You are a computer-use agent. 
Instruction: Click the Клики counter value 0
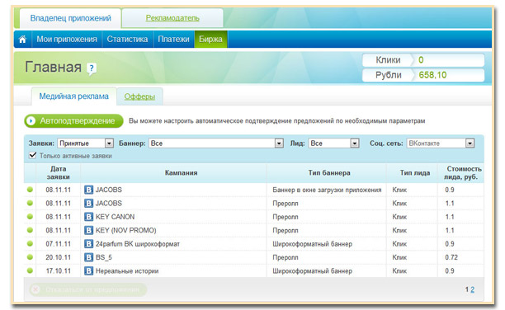pos(421,60)
